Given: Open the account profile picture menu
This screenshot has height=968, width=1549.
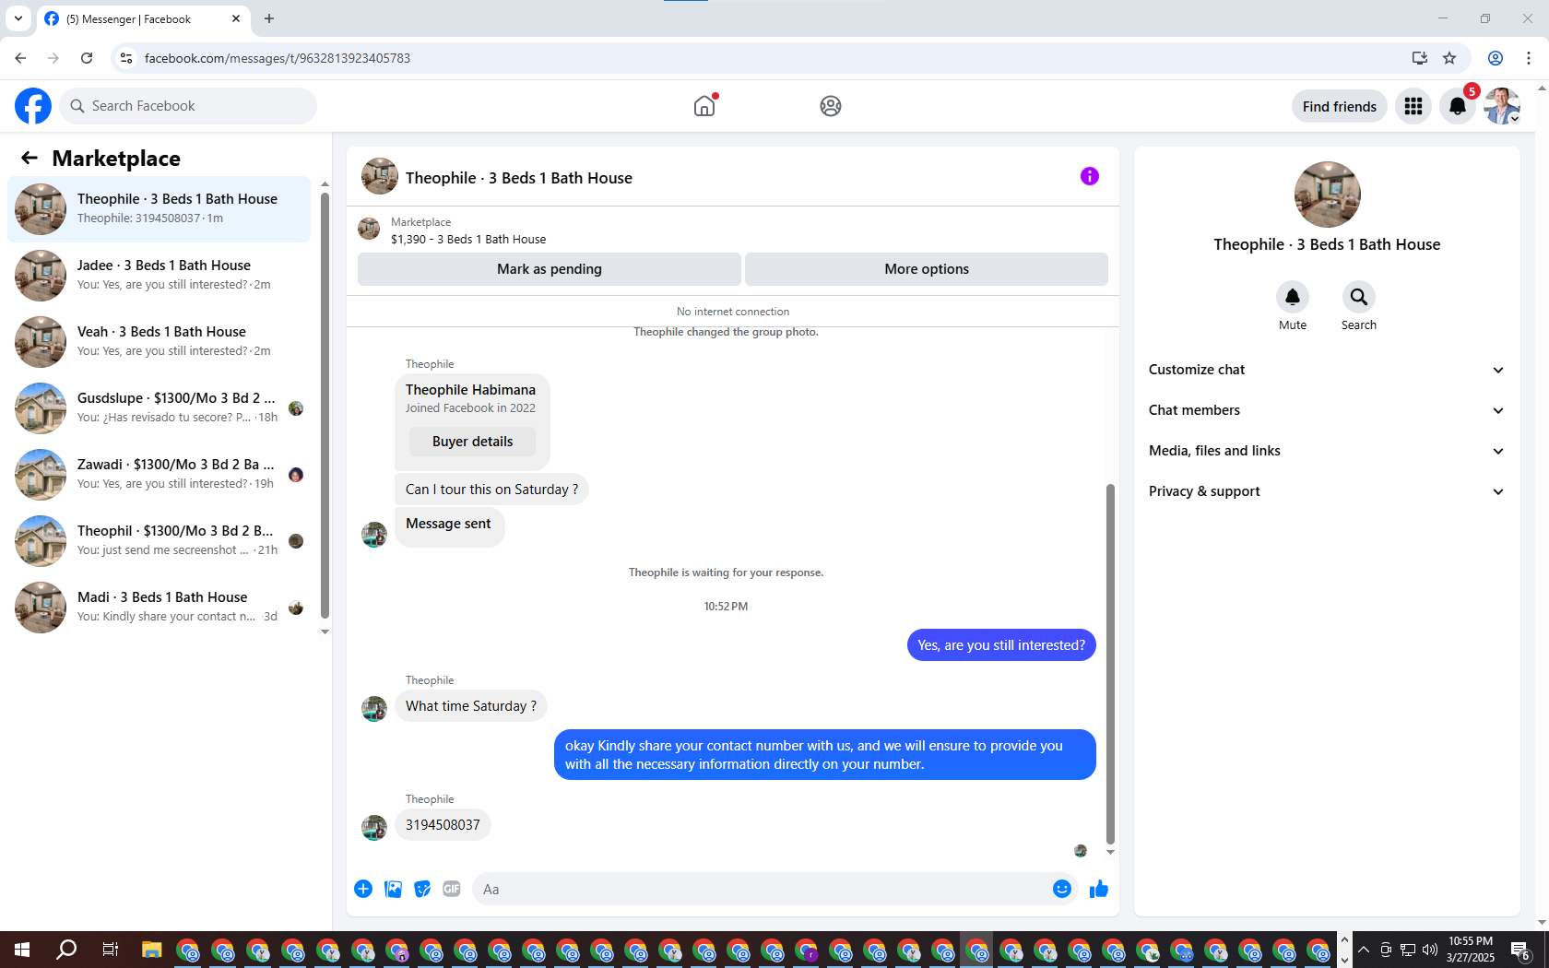Looking at the screenshot, I should [x=1502, y=106].
